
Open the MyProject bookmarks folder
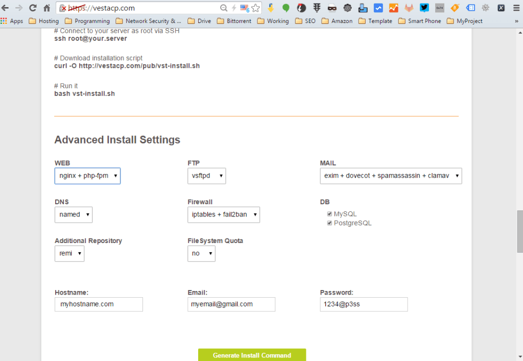pos(465,21)
